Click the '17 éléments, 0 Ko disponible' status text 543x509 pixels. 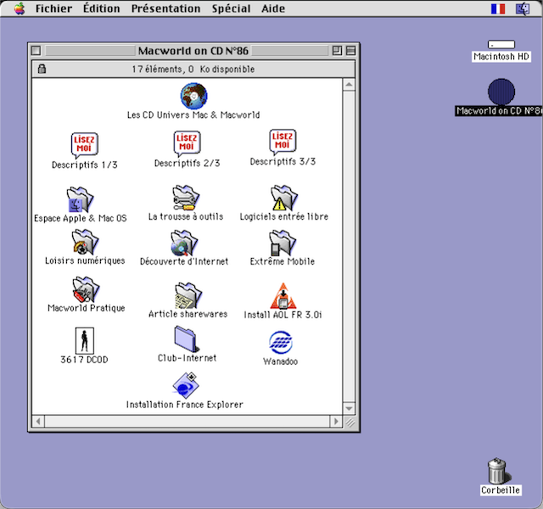(x=193, y=70)
